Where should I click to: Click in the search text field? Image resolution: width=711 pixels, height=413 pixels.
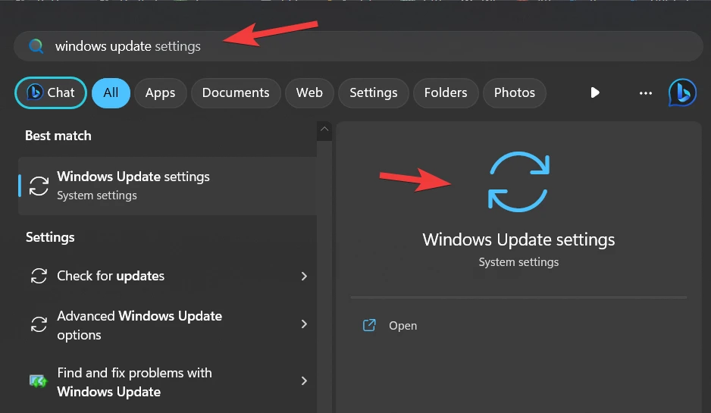[359, 46]
